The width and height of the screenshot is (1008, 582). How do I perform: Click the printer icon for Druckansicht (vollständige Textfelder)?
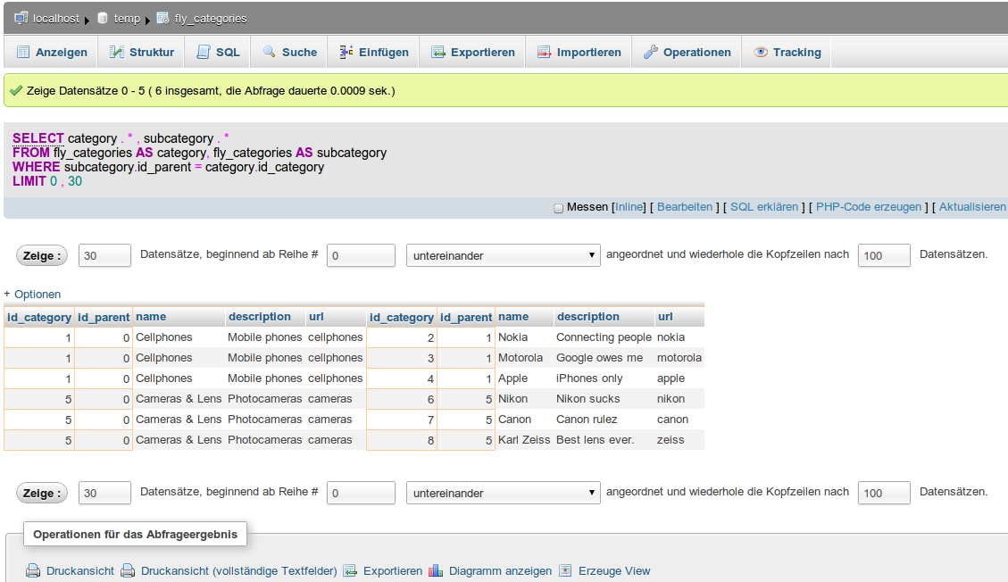[x=128, y=571]
